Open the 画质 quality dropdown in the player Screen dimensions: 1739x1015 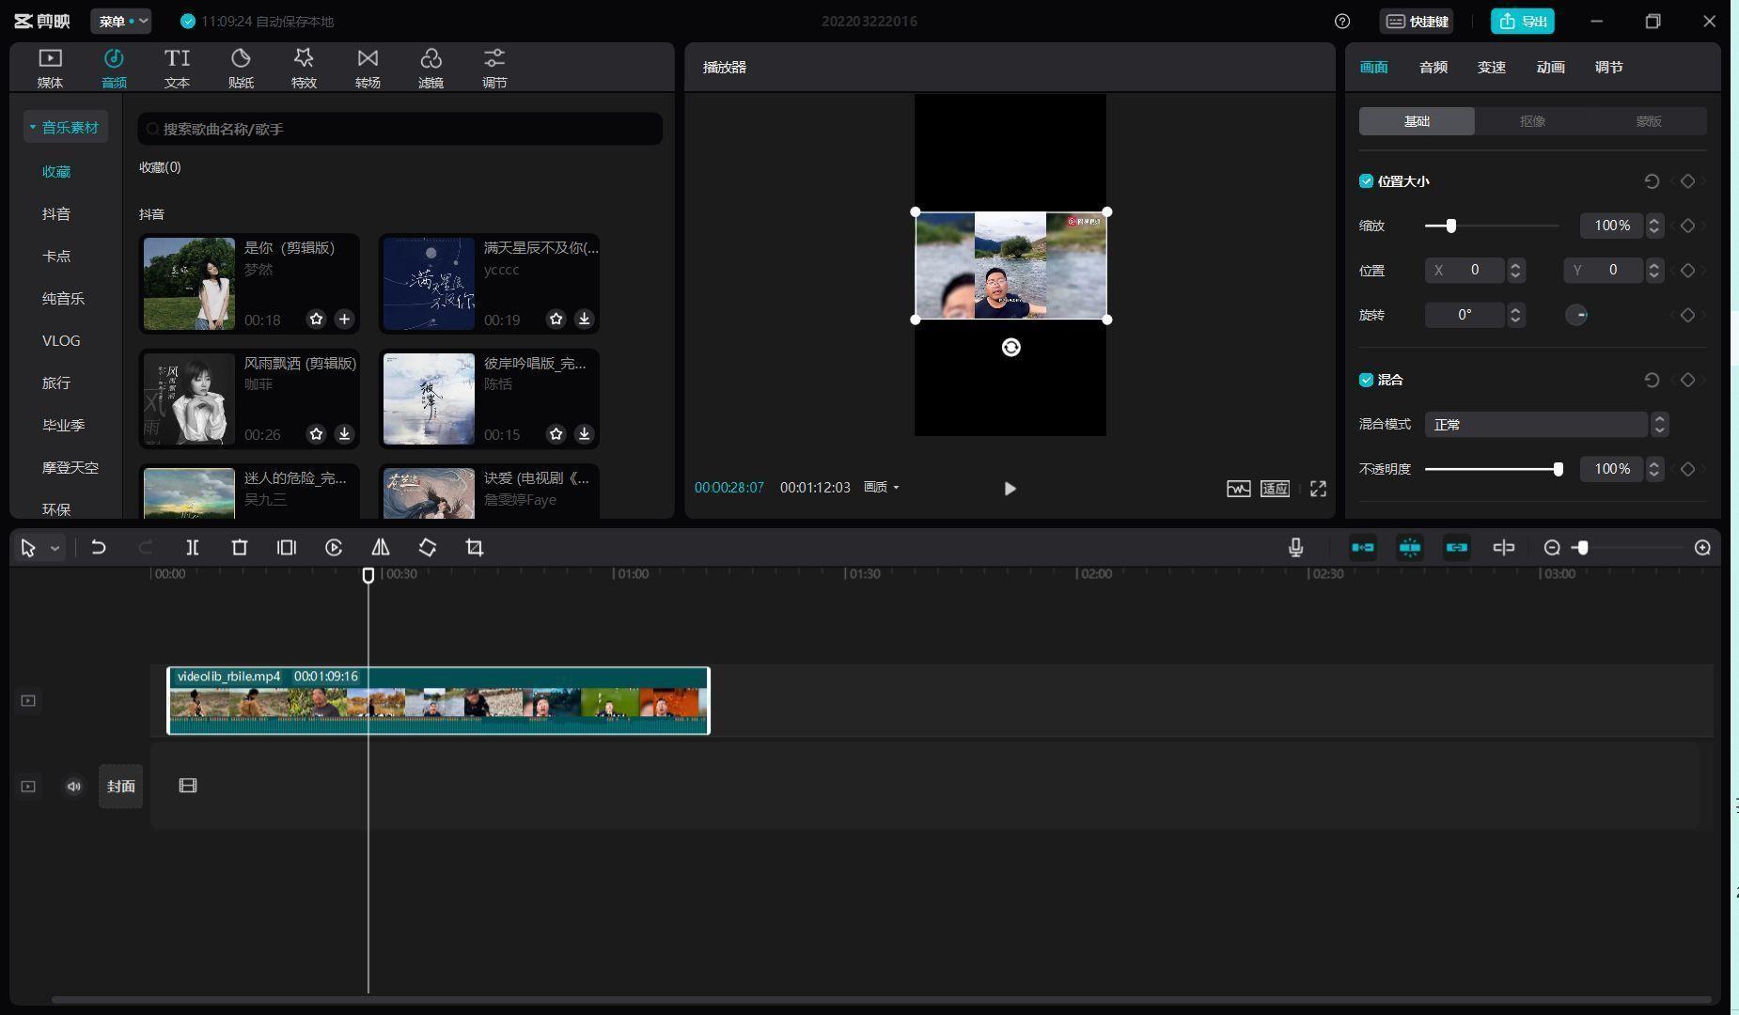(x=882, y=487)
